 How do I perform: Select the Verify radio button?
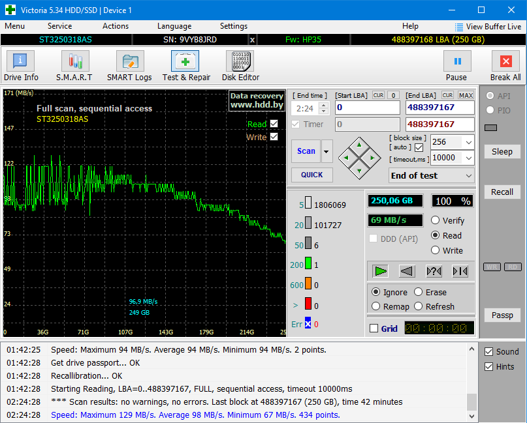pos(435,220)
